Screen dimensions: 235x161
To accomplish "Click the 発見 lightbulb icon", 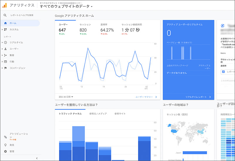I will coord(5,145).
